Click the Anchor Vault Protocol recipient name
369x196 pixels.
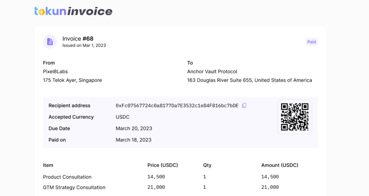click(x=212, y=72)
